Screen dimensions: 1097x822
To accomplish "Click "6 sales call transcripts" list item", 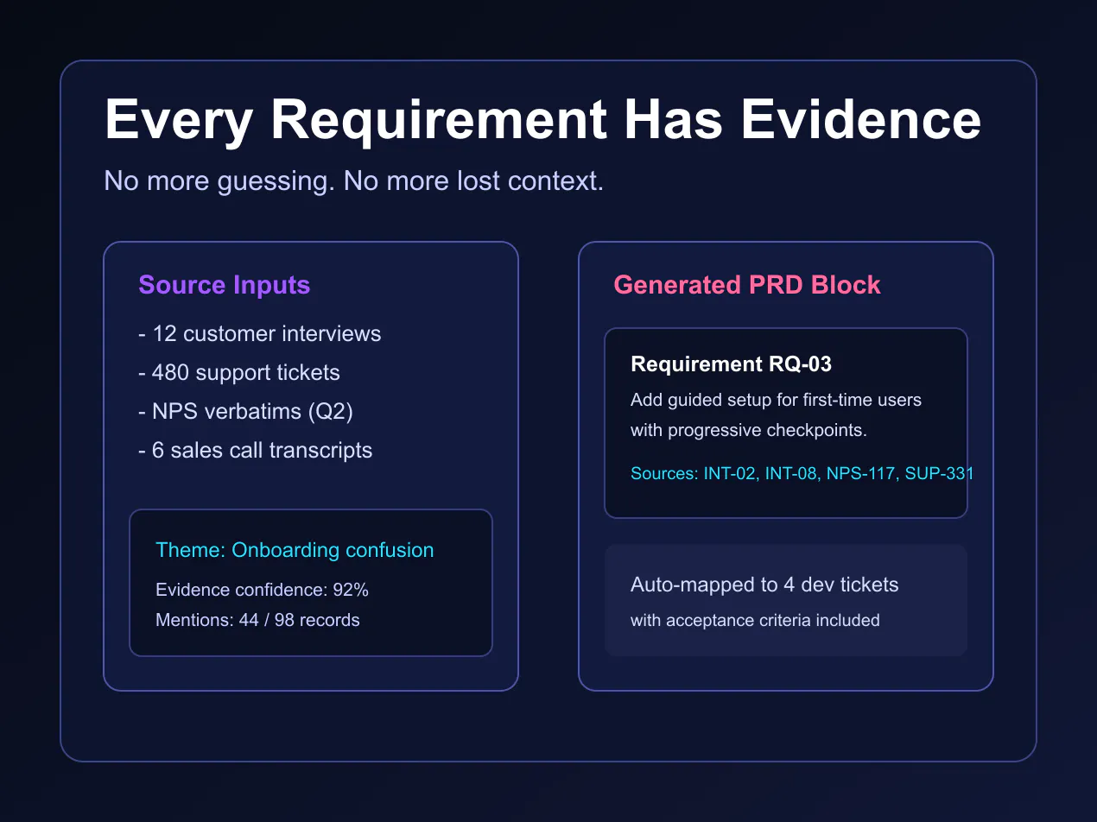I will coord(256,451).
